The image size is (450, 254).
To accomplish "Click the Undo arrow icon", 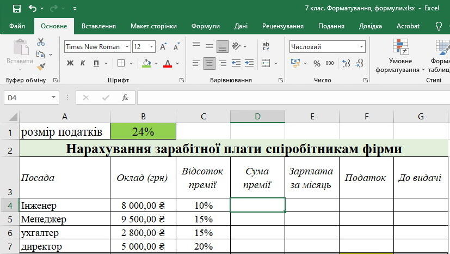I will click(x=33, y=9).
